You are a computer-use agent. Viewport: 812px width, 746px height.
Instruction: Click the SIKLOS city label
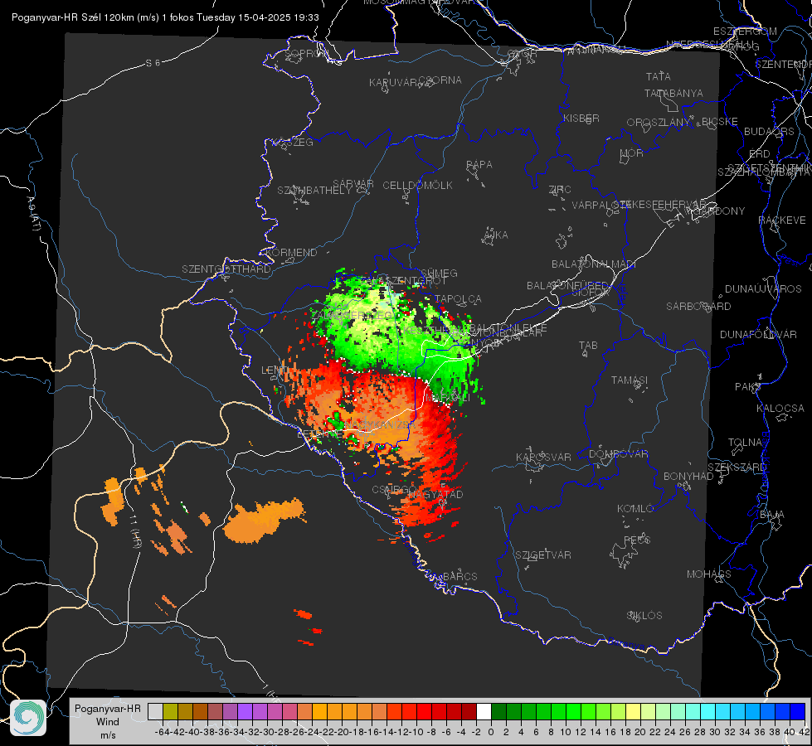(x=644, y=616)
